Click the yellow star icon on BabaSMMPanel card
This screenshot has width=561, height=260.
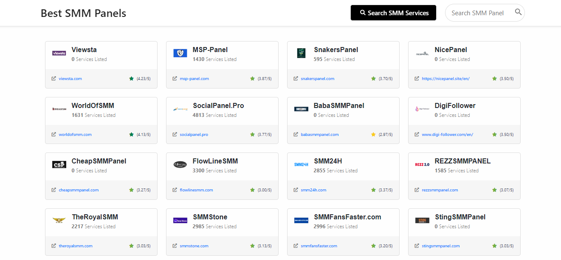[x=373, y=134]
